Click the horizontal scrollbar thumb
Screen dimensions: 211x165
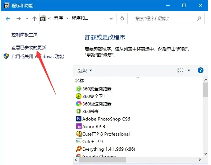coord(102,160)
